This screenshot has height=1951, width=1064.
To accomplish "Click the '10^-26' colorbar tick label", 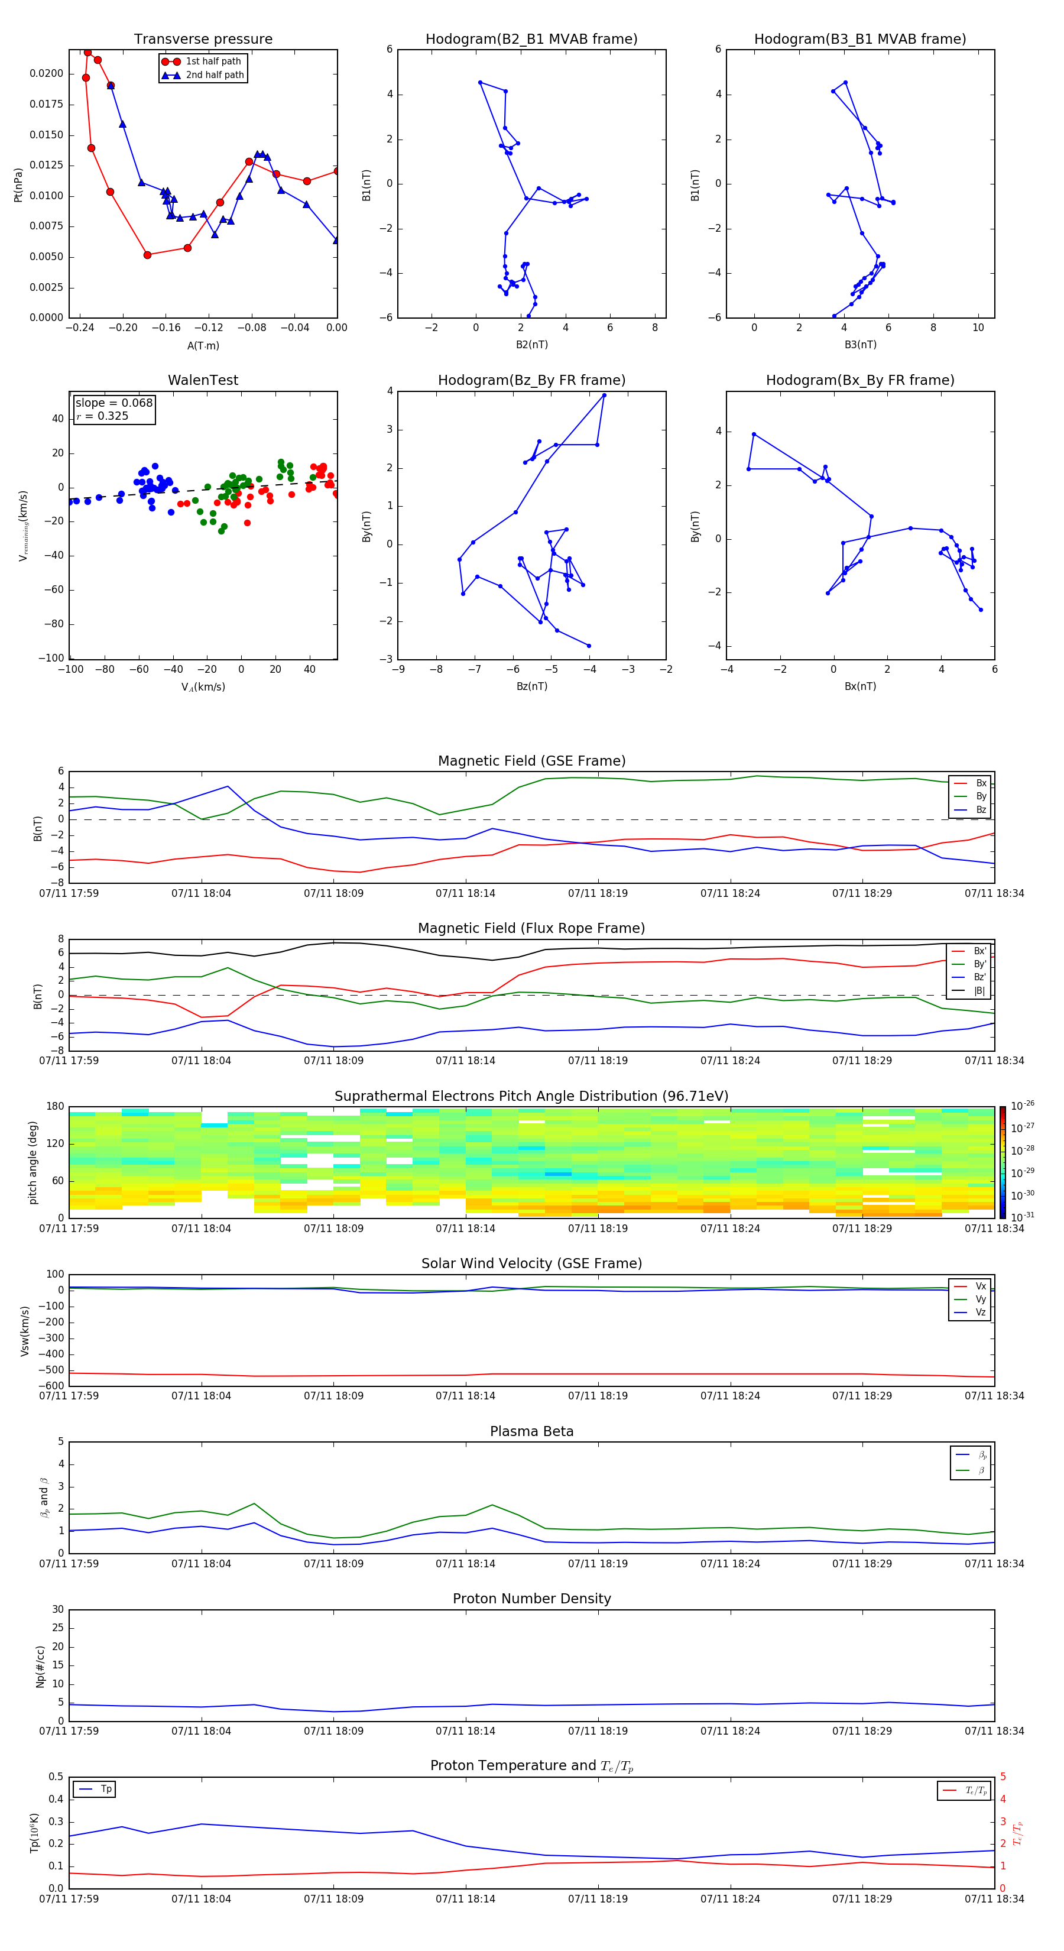I will [x=1023, y=1107].
